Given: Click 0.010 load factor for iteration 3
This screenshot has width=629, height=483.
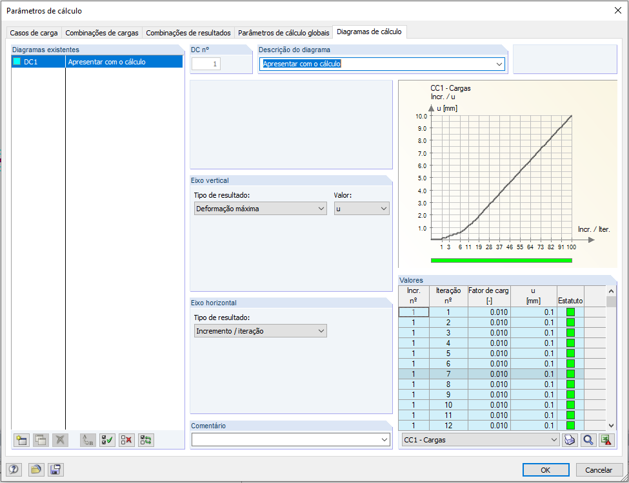Looking at the screenshot, I should pos(489,333).
